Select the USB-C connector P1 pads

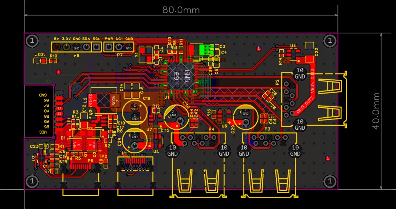coord(135,160)
